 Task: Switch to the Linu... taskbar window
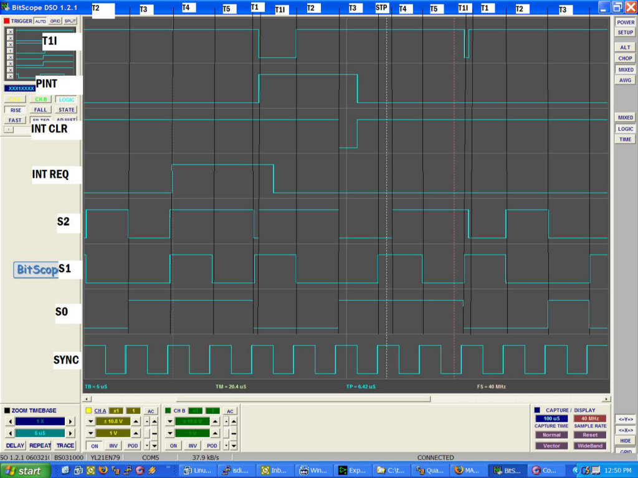tap(197, 471)
